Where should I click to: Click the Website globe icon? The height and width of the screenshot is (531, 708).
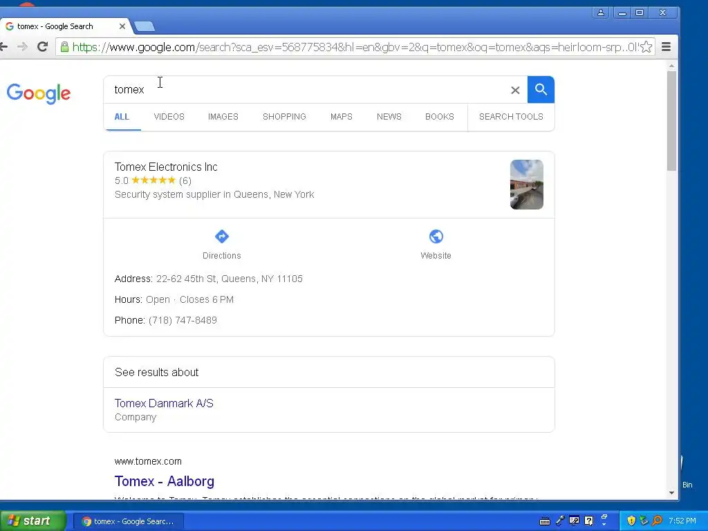coord(436,236)
